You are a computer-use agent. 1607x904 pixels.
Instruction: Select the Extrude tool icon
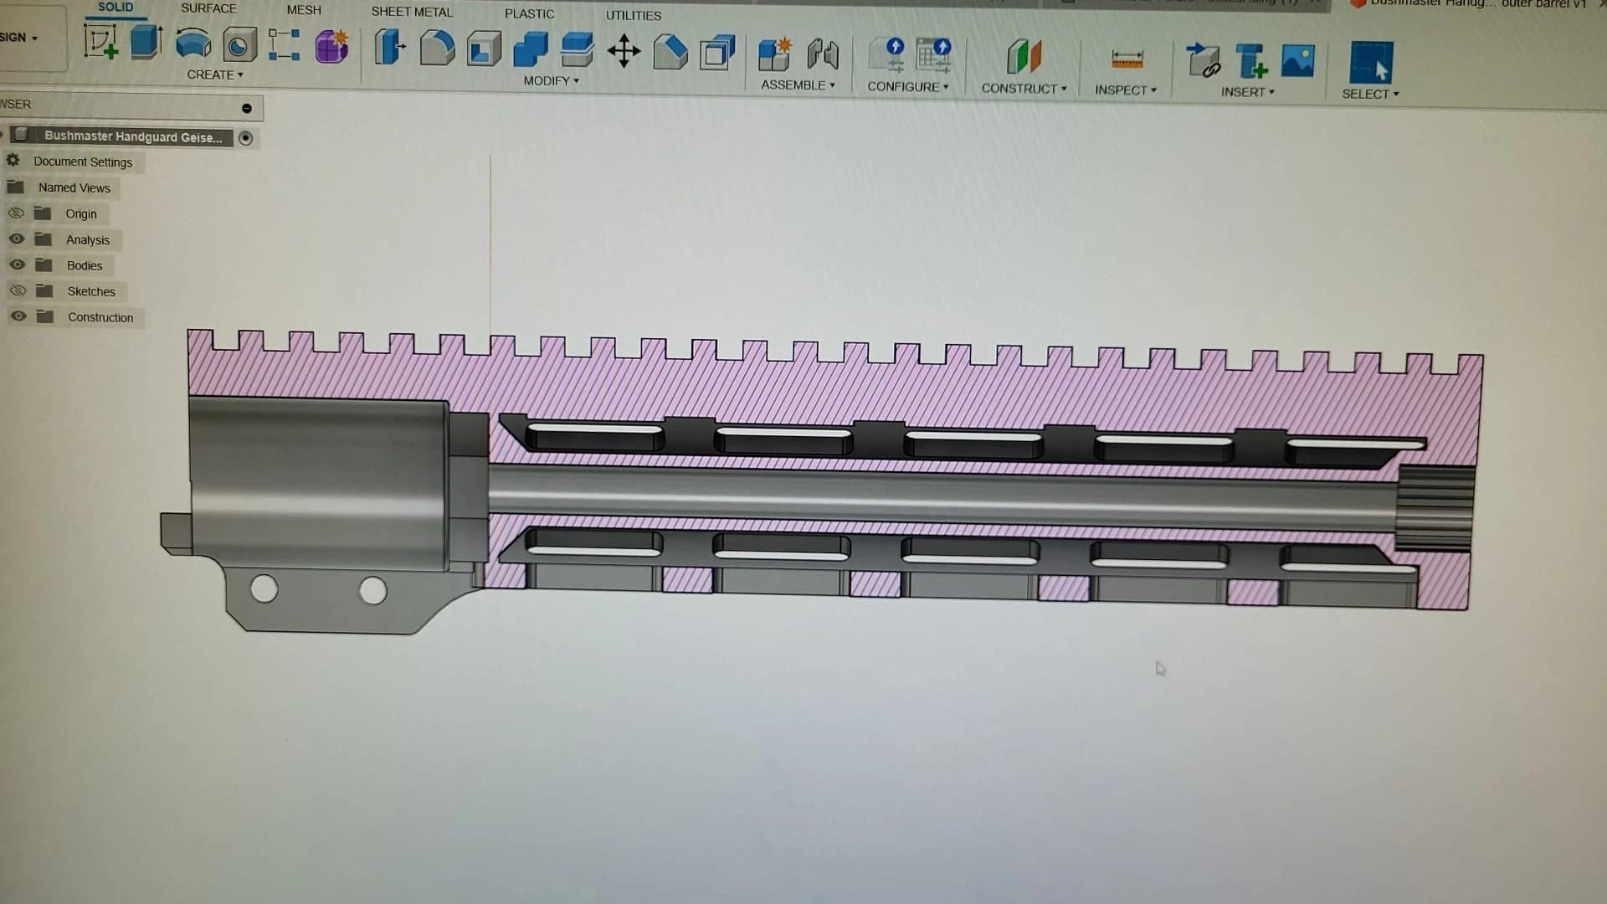point(146,42)
